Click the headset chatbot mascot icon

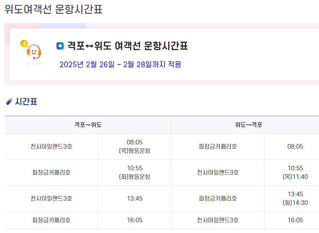(x=34, y=52)
